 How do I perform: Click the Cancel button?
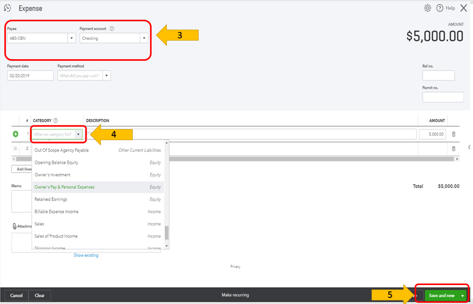point(16,295)
